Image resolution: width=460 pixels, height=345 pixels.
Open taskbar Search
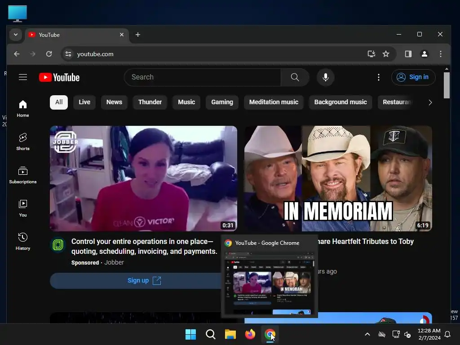pyautogui.click(x=210, y=334)
